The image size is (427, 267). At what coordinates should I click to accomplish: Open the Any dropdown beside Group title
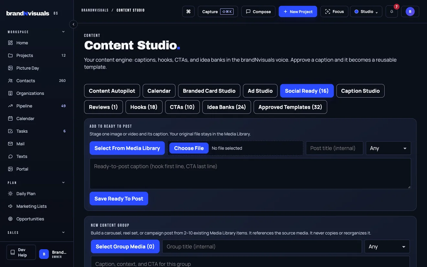[387, 247]
